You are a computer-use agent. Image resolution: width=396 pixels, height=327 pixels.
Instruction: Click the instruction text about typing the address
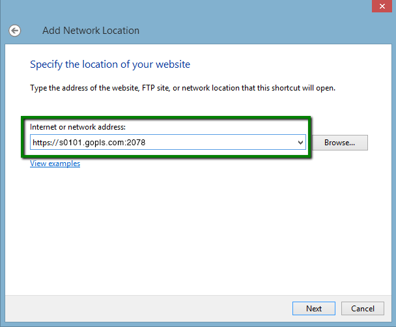pos(182,87)
